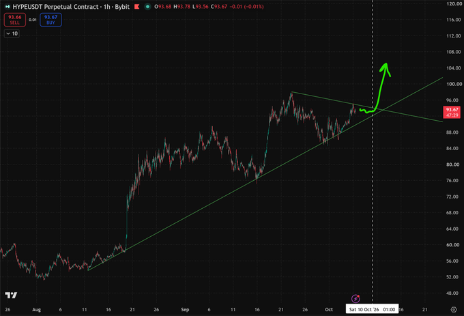The height and width of the screenshot is (316, 464).
Task: Click the Sat 10 Oct '26 date label
Action: [372, 309]
